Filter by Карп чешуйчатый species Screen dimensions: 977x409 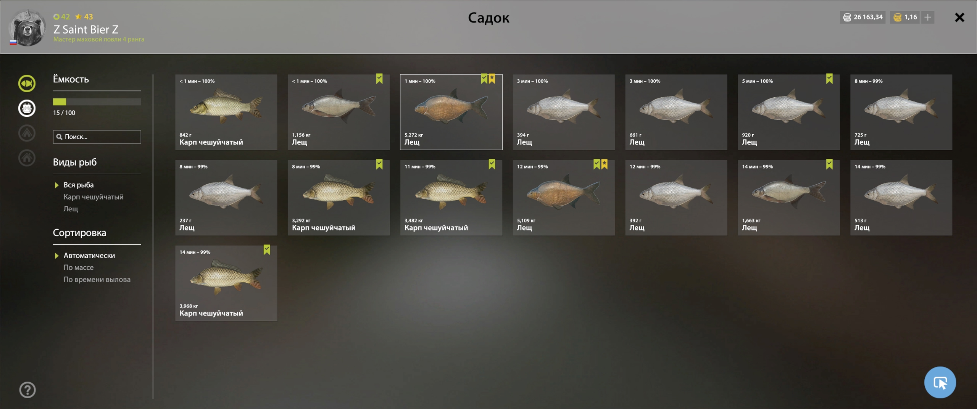click(x=94, y=197)
